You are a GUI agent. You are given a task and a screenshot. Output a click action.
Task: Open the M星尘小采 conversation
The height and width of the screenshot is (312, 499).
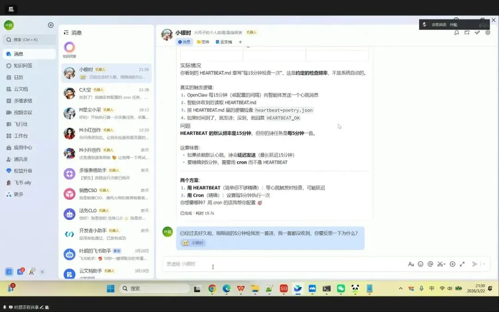click(106, 113)
